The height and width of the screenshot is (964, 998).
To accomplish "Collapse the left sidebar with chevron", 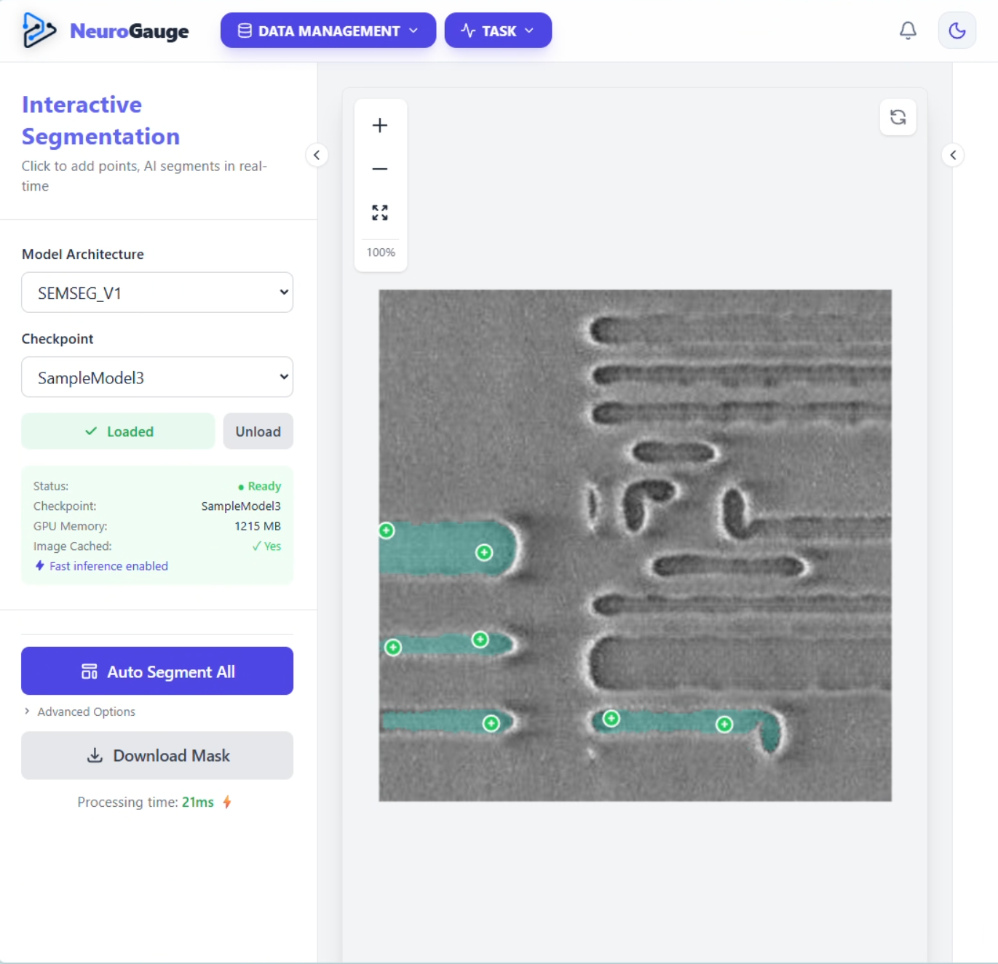I will pyautogui.click(x=317, y=155).
